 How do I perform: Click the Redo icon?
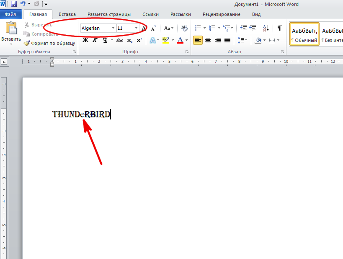(x=36, y=4)
